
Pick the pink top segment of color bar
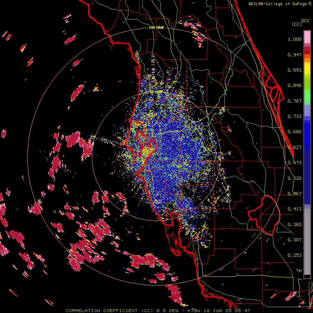[x=307, y=37]
